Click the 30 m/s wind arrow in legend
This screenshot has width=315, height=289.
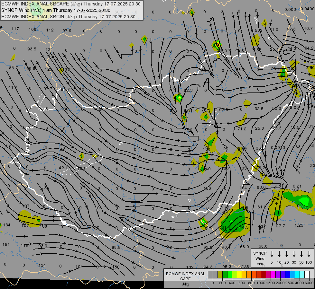point(294,254)
